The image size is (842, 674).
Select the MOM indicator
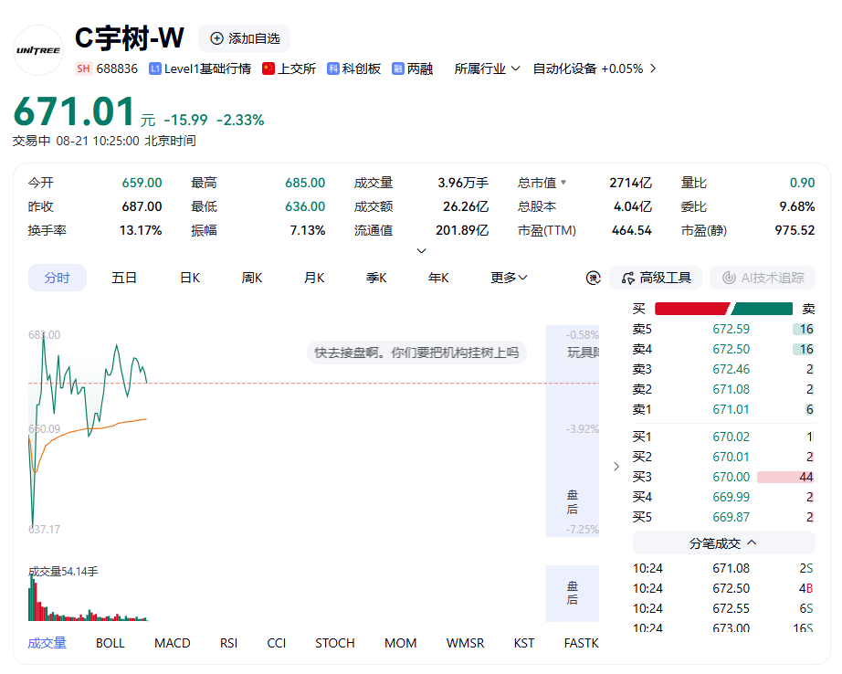point(401,643)
